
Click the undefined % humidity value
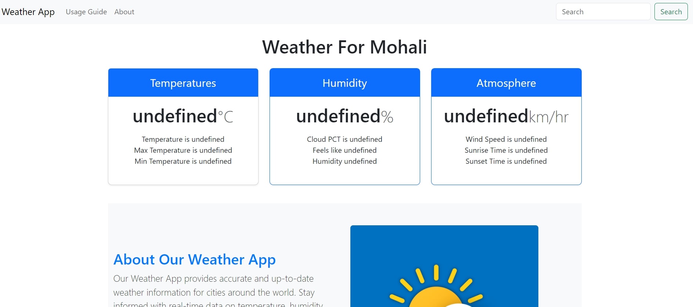[x=345, y=116]
